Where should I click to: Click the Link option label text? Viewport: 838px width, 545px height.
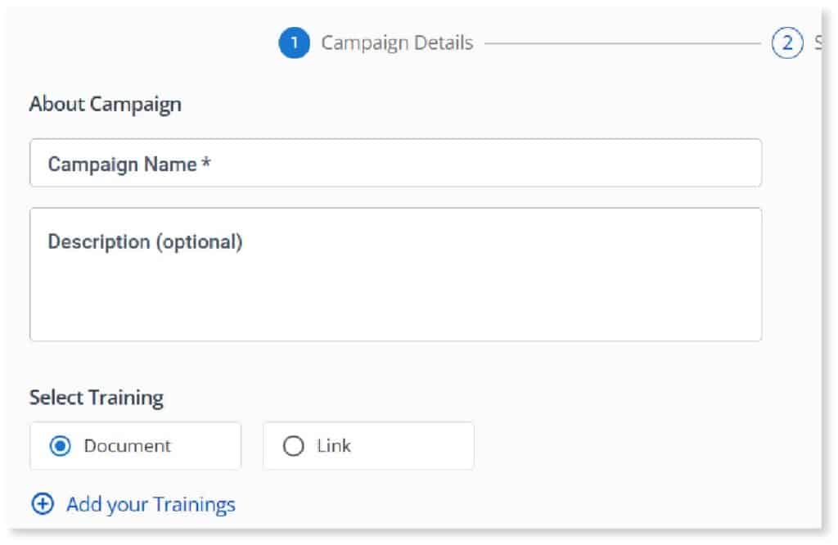(334, 446)
